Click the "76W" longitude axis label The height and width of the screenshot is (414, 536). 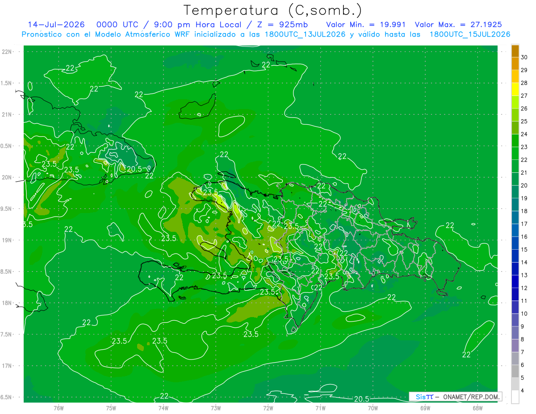[59, 408]
